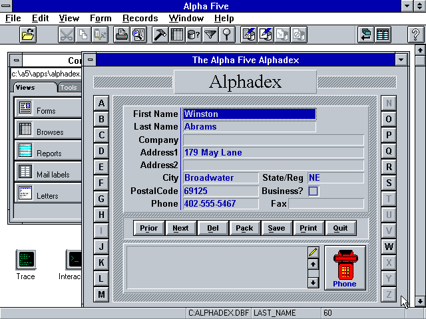
Task: Click the Pack button
Action: pyautogui.click(x=244, y=228)
